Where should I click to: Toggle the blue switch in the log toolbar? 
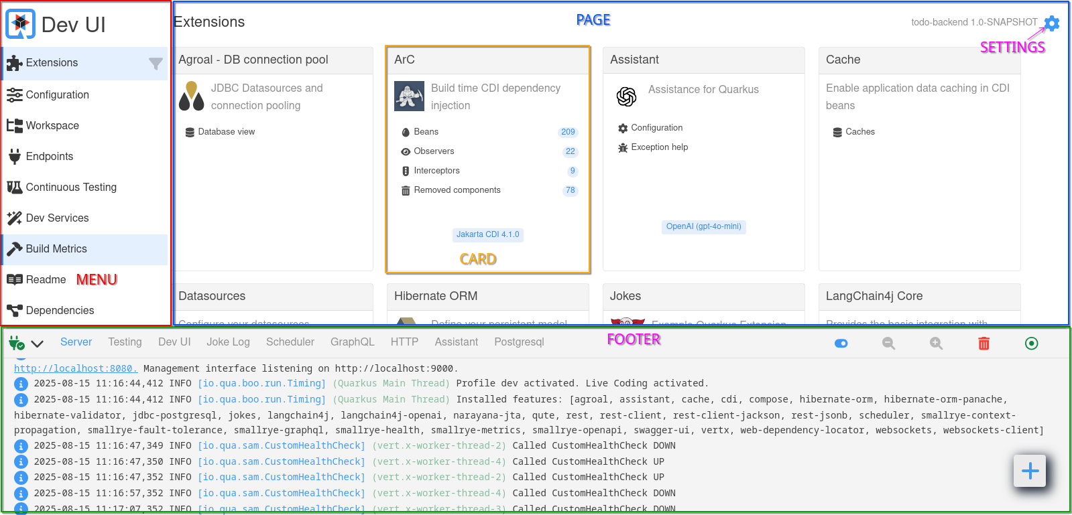[x=841, y=344]
